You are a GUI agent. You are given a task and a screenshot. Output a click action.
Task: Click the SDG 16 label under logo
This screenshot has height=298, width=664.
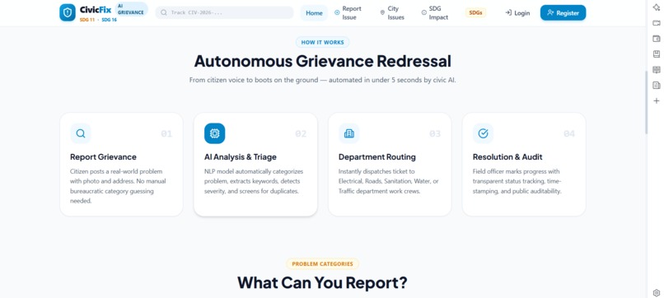[110, 20]
